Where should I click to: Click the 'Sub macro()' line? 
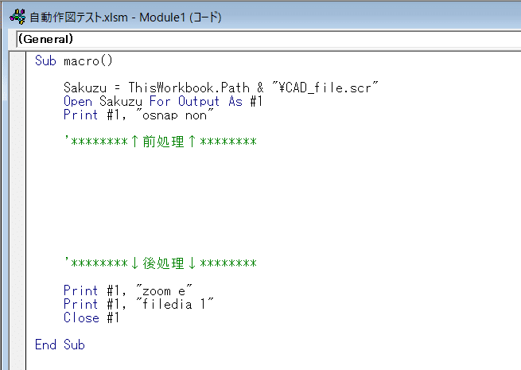coord(74,60)
